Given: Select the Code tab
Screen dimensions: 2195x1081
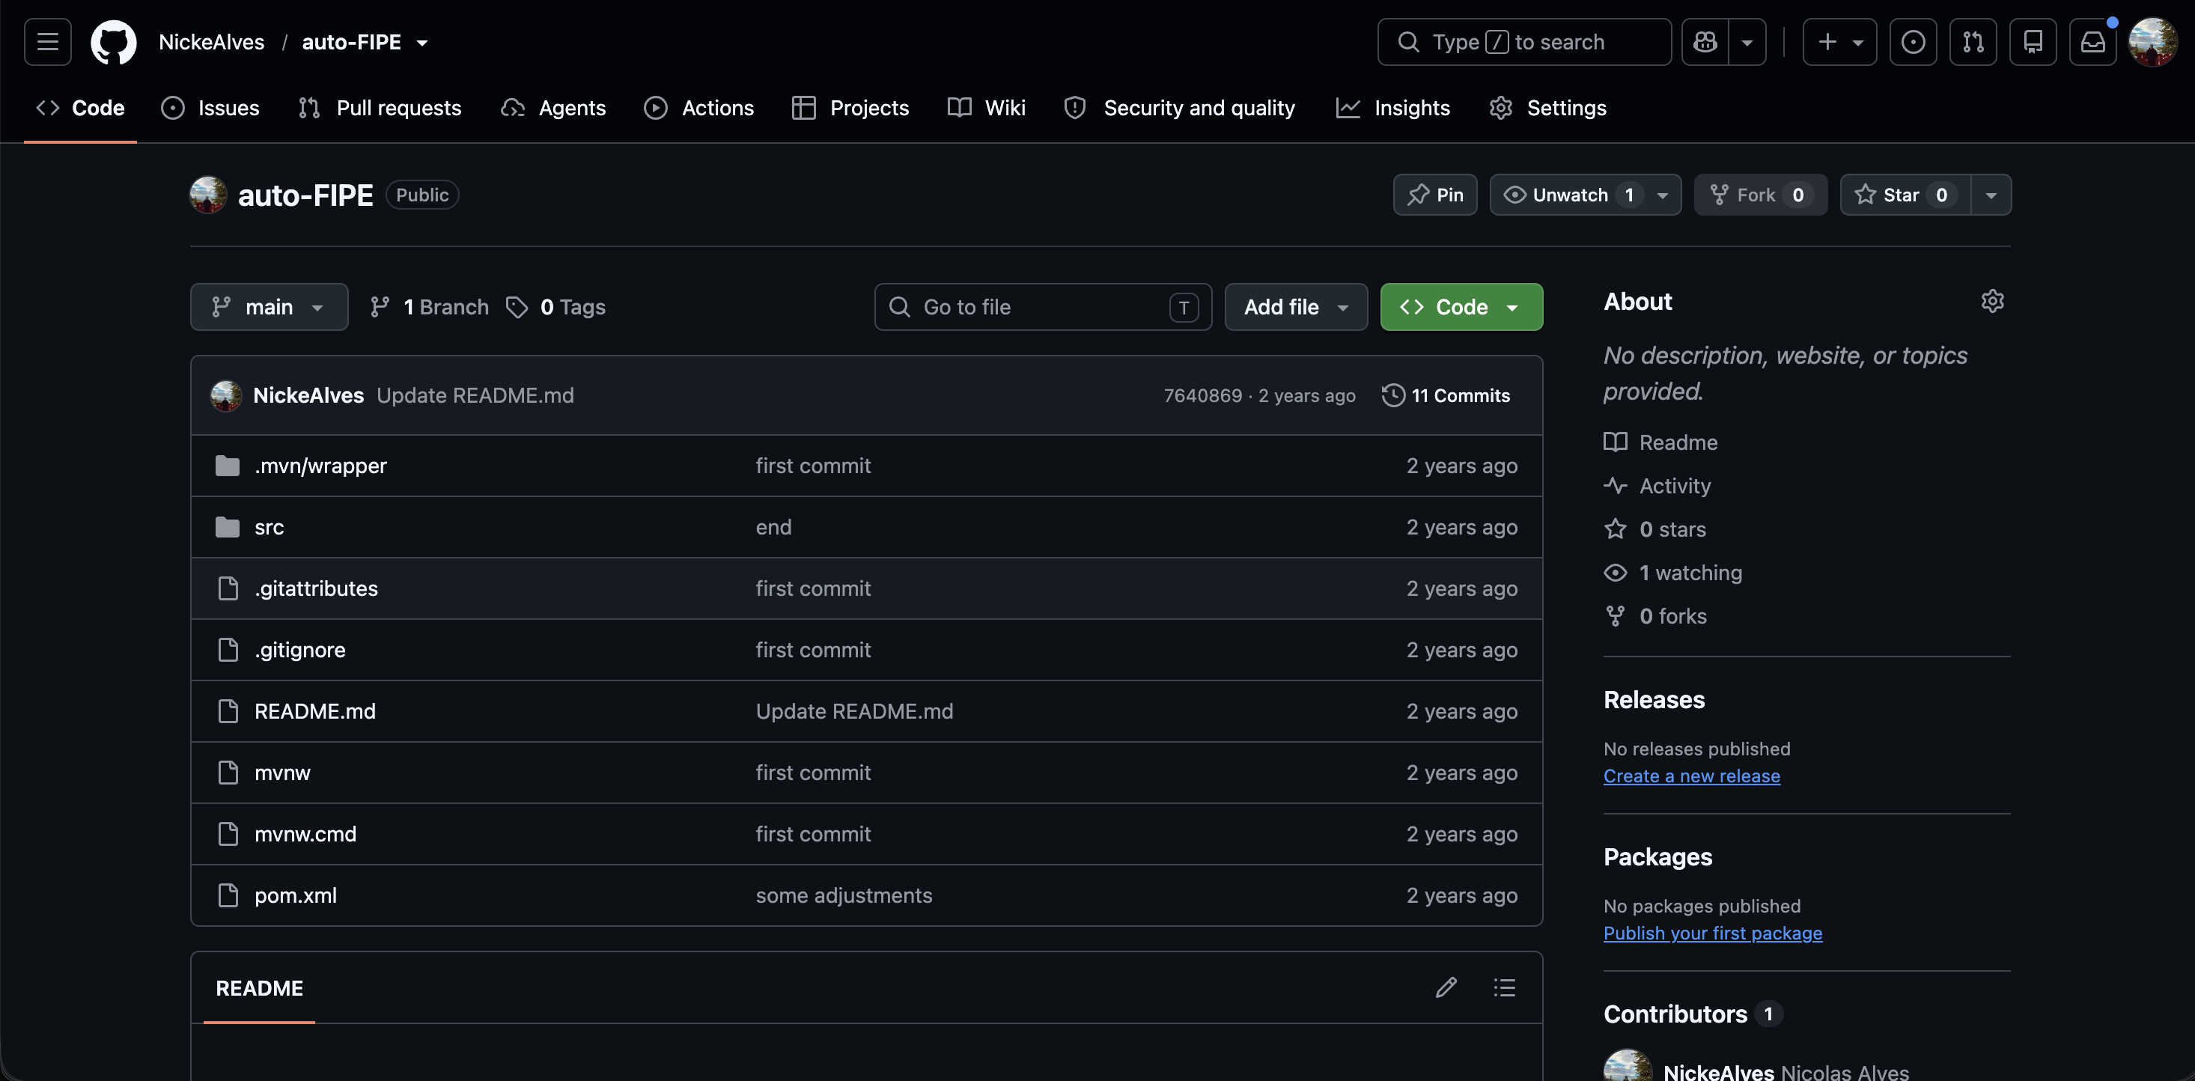Looking at the screenshot, I should tap(80, 109).
